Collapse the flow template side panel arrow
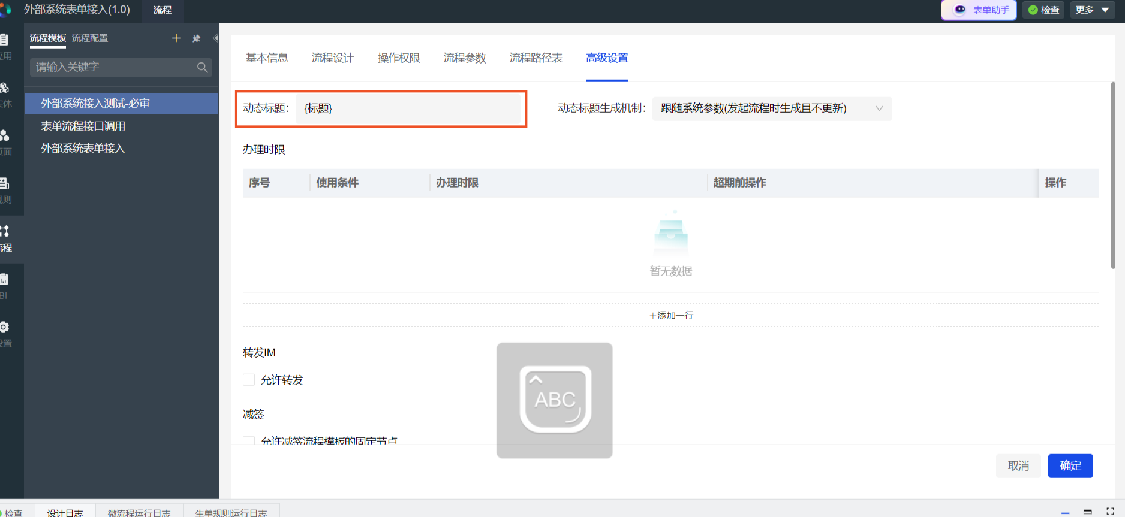 click(215, 38)
